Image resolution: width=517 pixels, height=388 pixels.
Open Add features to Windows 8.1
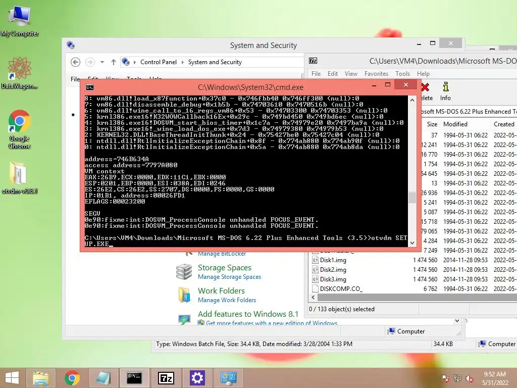pos(248,314)
